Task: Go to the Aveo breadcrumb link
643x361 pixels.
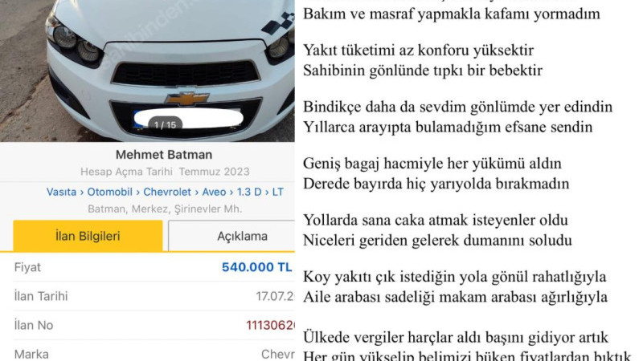Action: (x=214, y=192)
